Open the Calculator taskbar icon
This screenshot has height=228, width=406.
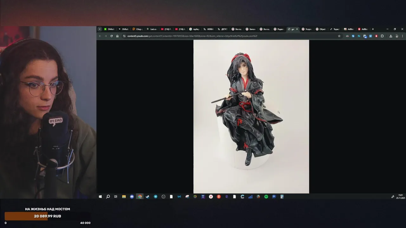282,197
